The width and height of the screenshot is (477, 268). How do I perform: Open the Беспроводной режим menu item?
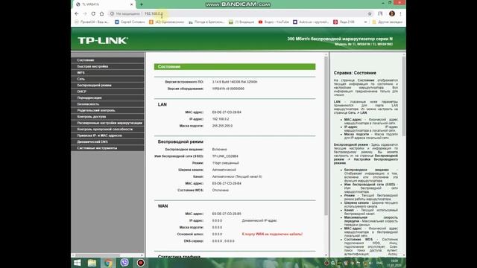tap(107, 86)
